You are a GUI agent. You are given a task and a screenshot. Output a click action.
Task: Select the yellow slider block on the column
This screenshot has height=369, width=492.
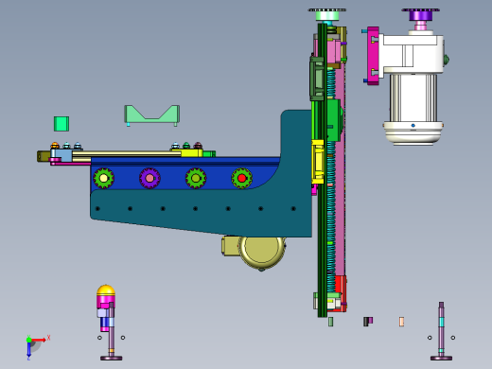pyautogui.click(x=318, y=162)
